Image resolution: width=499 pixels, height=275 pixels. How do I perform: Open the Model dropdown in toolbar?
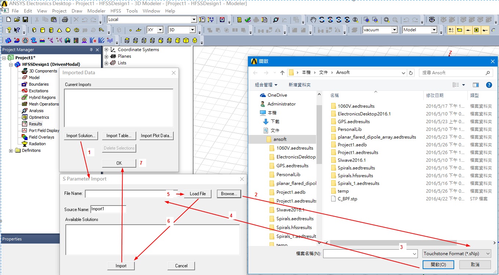(x=434, y=30)
